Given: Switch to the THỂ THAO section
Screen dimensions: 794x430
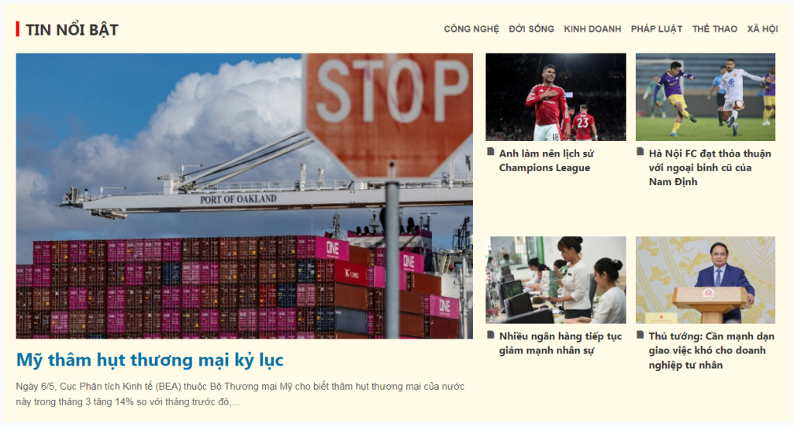Looking at the screenshot, I should [x=714, y=29].
